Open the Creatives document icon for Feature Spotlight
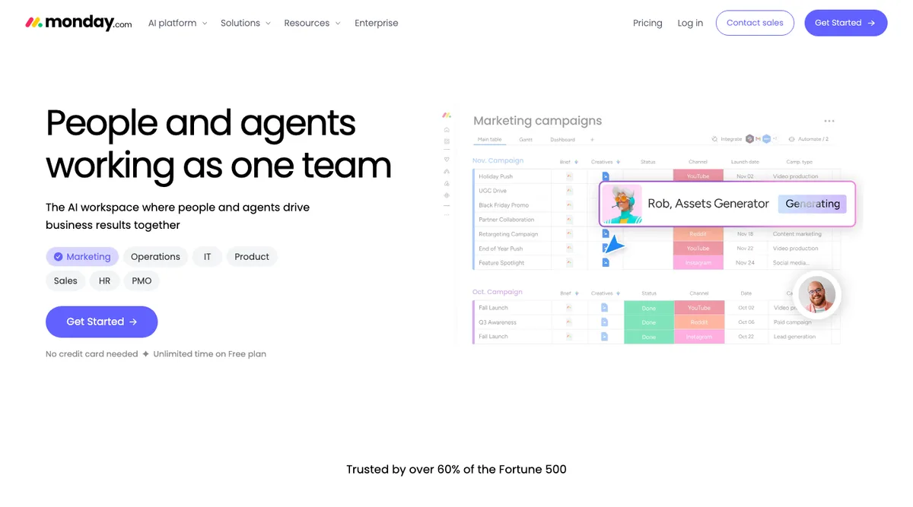913x507 pixels. 606,263
